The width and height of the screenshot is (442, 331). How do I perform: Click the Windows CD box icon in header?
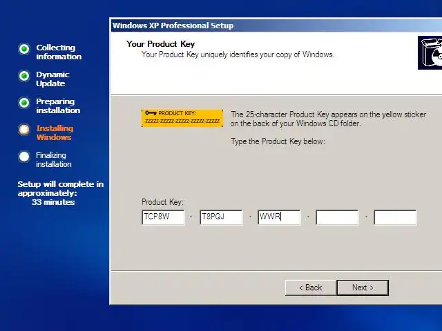coord(430,52)
